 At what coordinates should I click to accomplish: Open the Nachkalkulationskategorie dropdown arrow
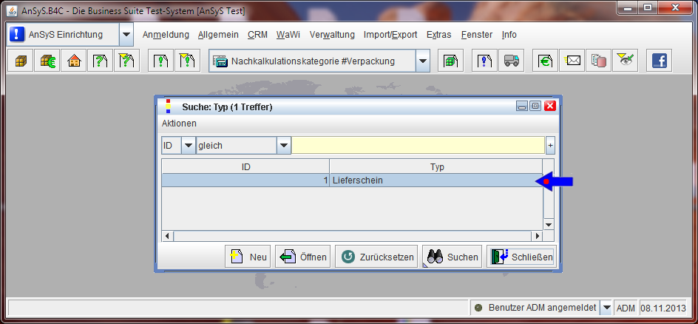pyautogui.click(x=422, y=61)
